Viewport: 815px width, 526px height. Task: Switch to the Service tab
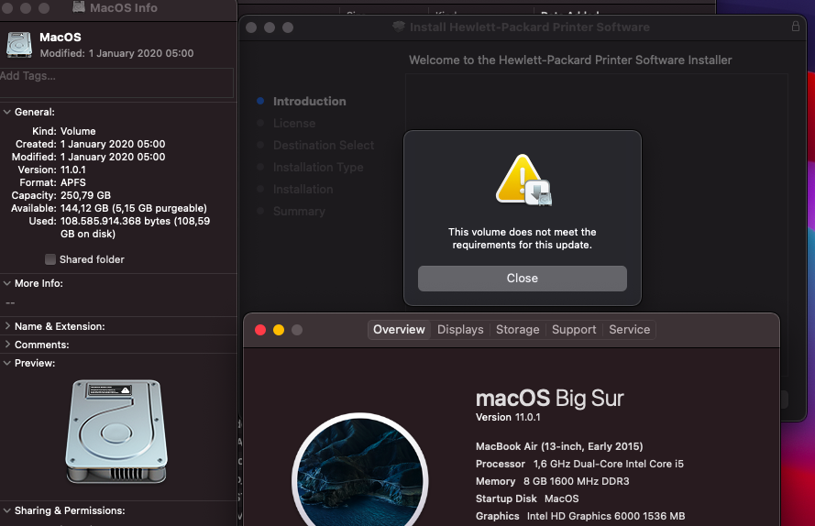click(x=630, y=330)
